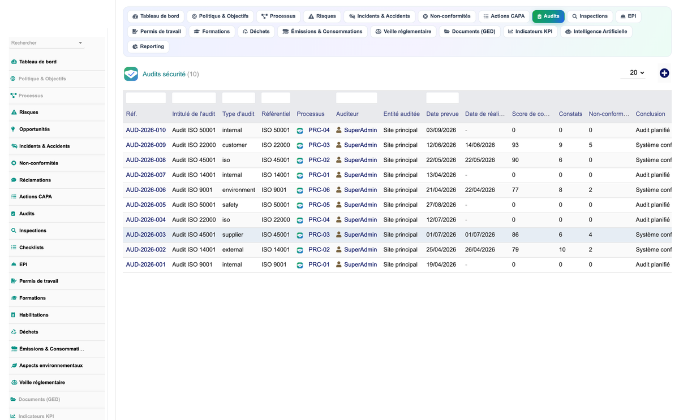Screen dimensions: 679x420
Task: Sort by Conclusion column header
Action: [x=650, y=114]
